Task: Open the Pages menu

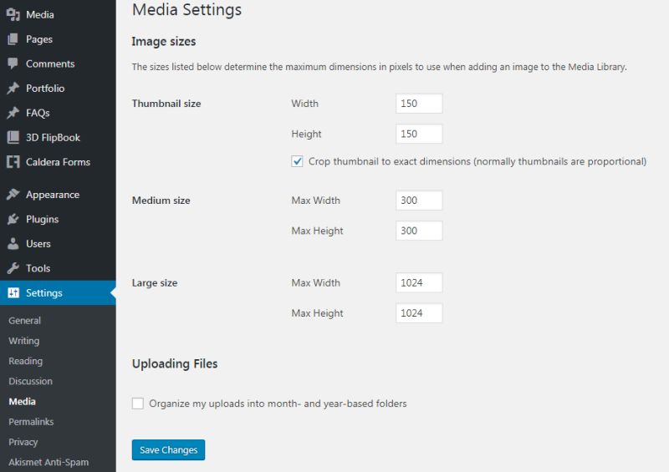Action: (38, 39)
